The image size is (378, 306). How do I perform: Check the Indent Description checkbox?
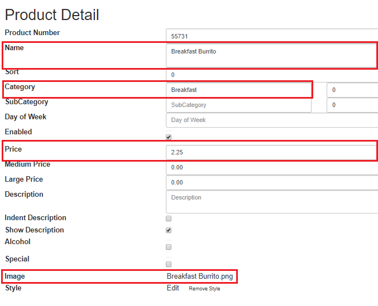pyautogui.click(x=169, y=218)
